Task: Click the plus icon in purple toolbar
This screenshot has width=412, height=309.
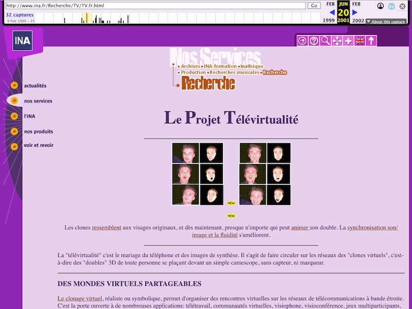Action: pyautogui.click(x=349, y=41)
